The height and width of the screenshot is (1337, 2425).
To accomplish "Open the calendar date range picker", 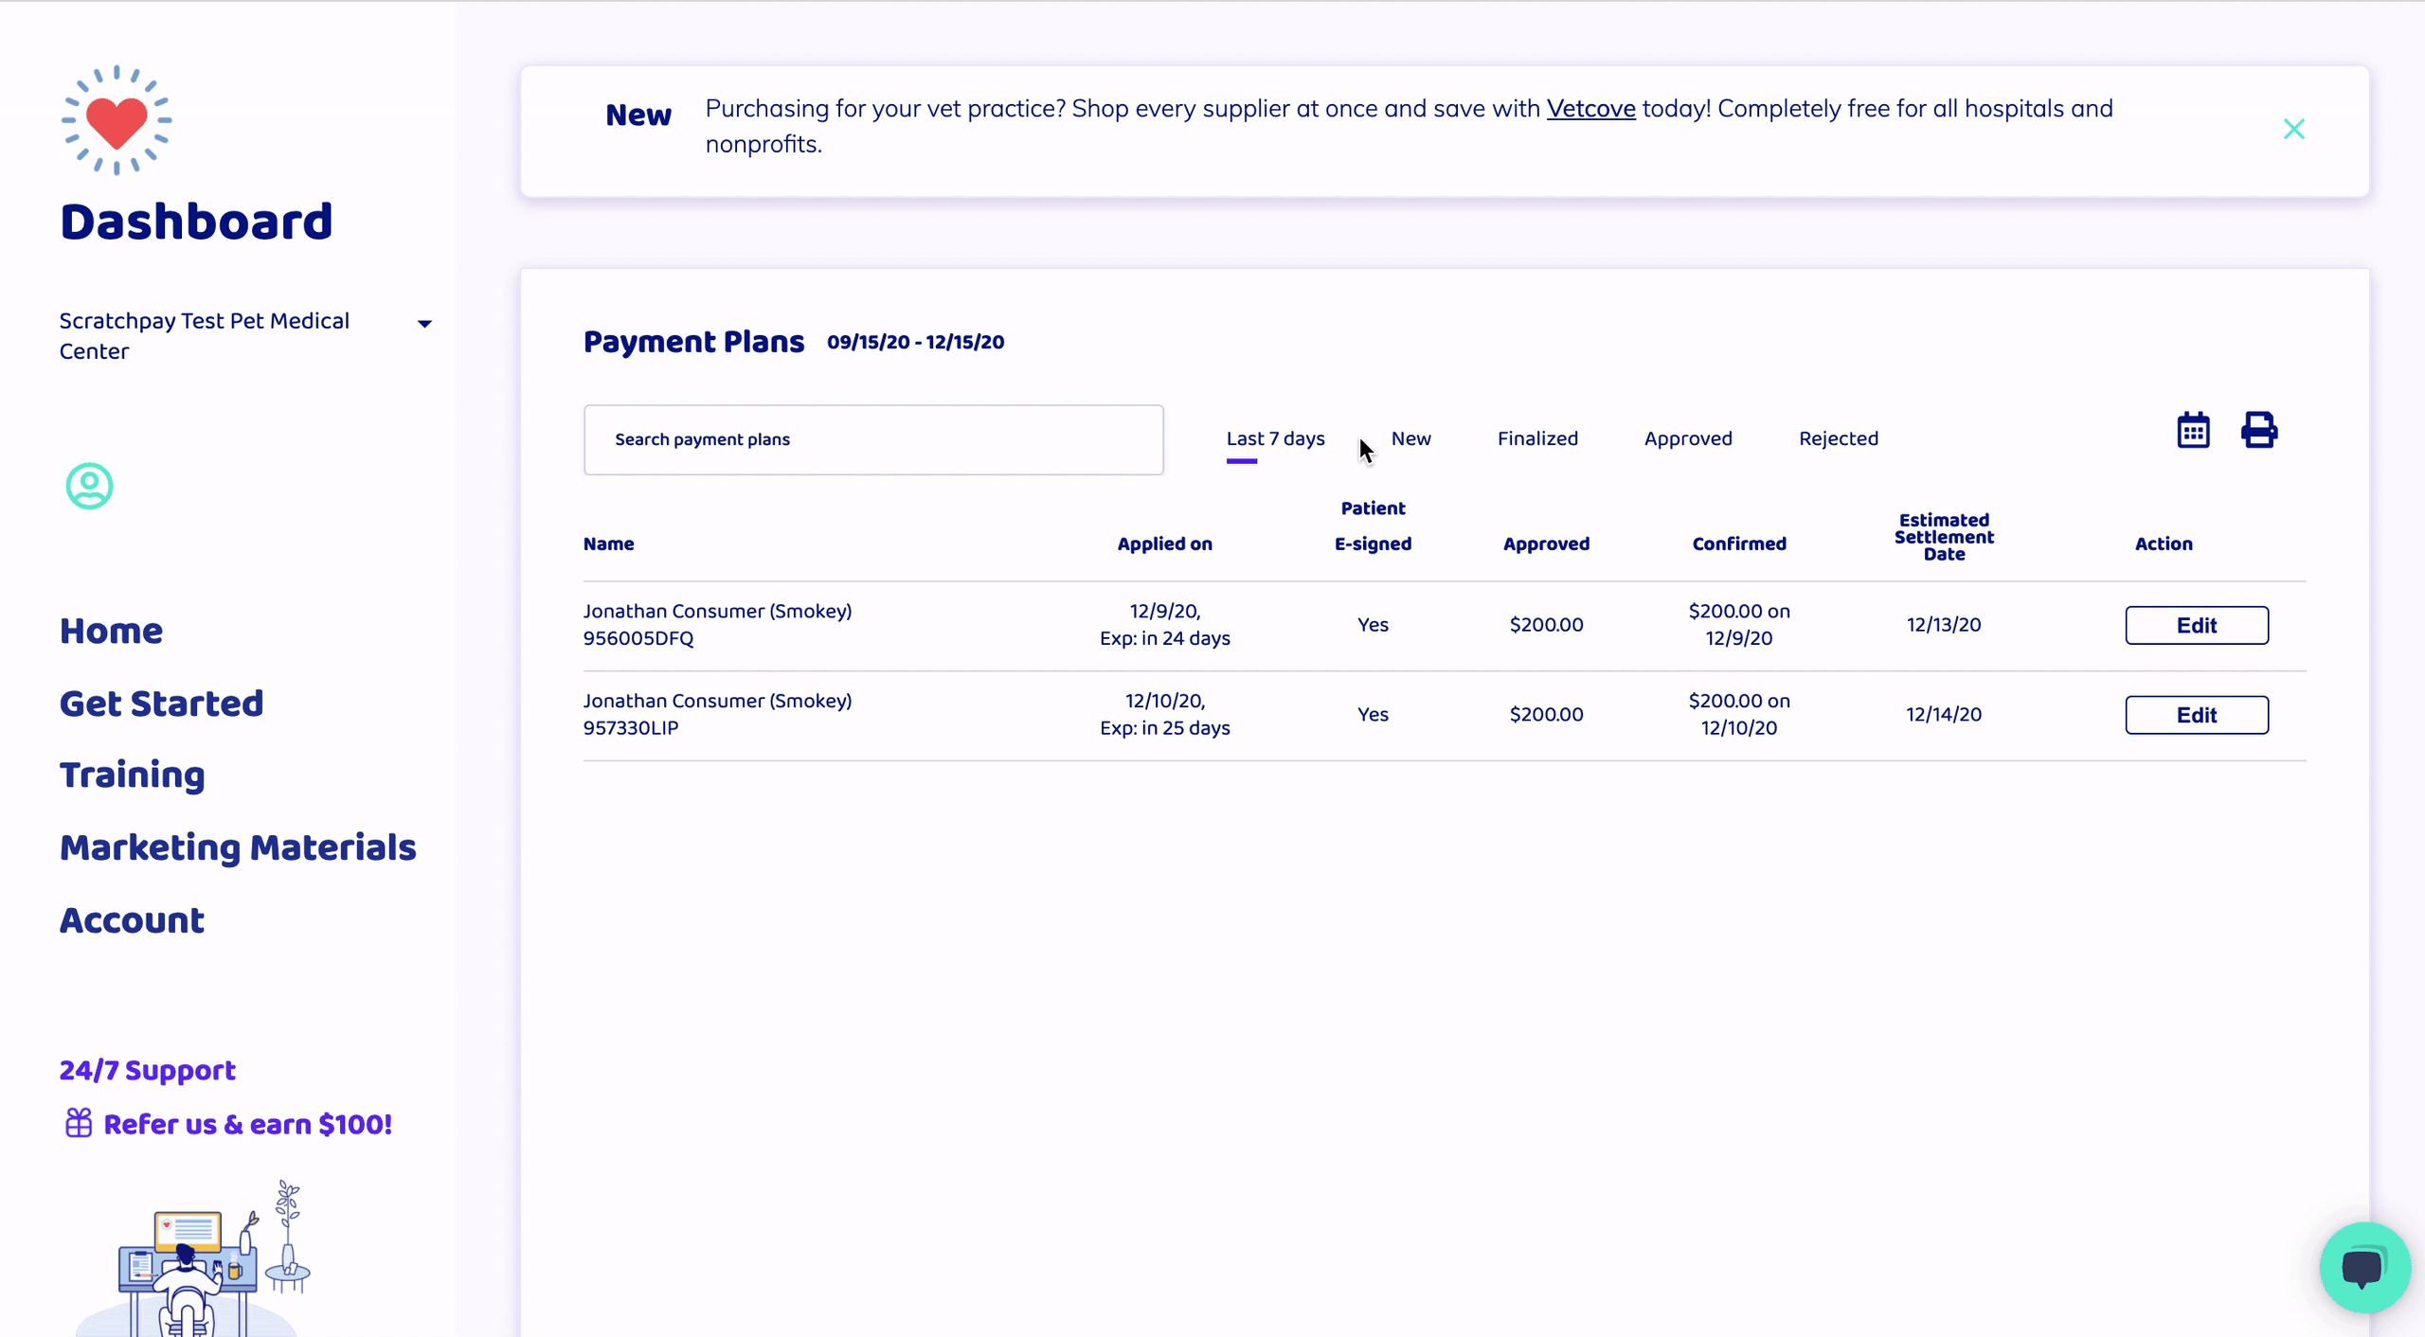I will click(2193, 431).
